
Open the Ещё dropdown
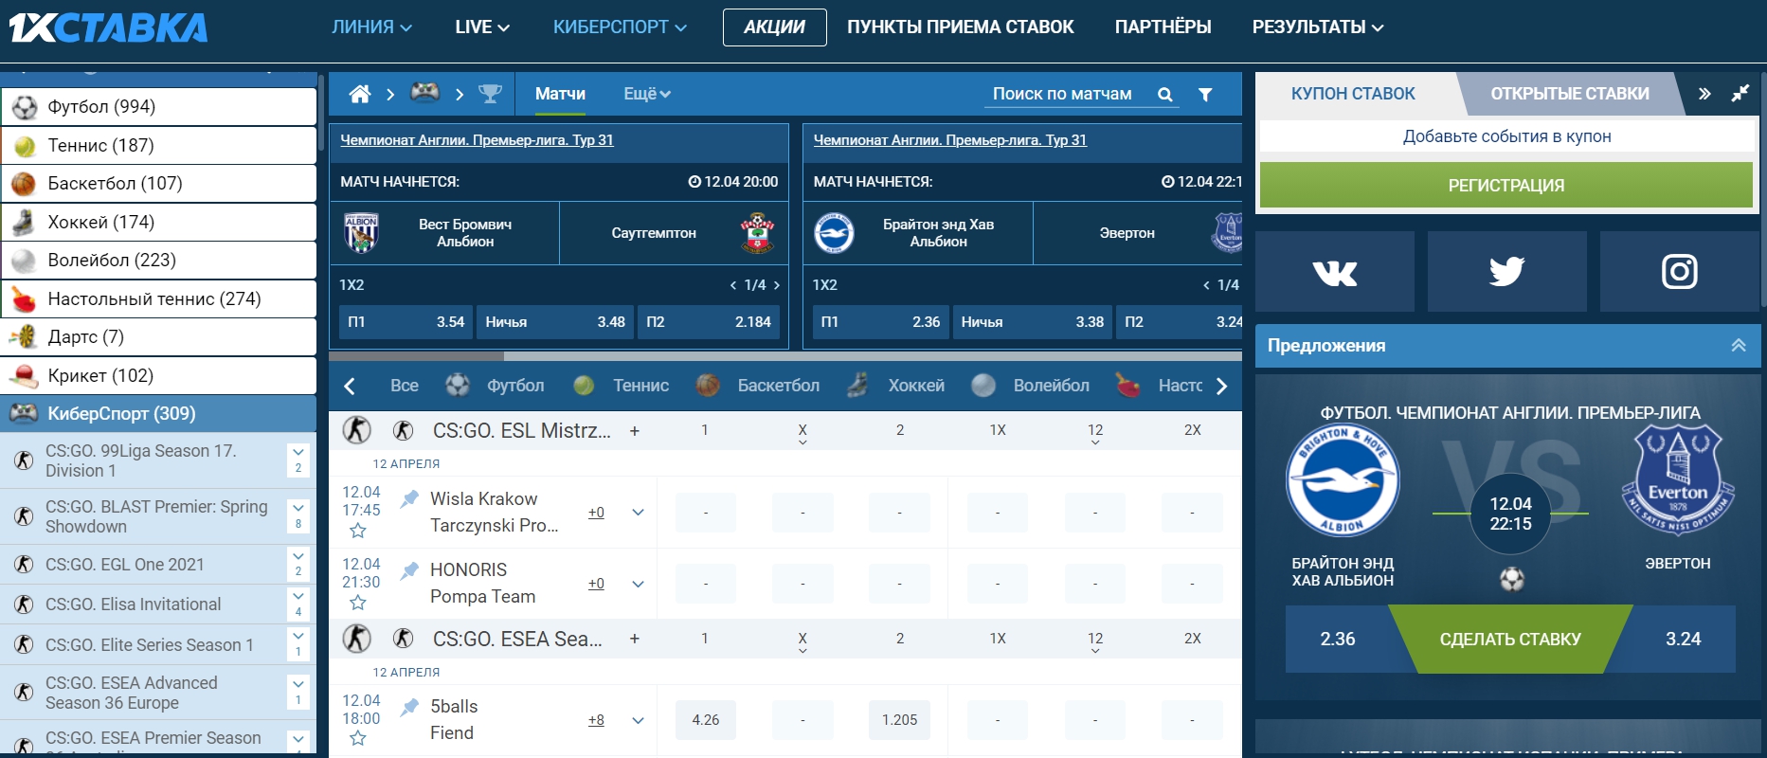(647, 94)
